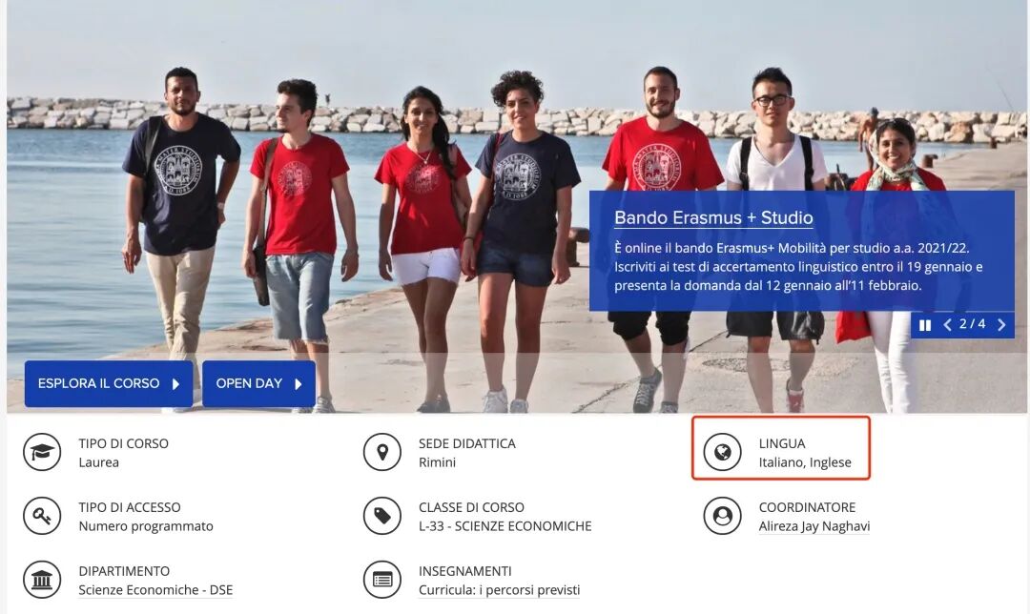Click the LINGUA label

click(x=782, y=443)
